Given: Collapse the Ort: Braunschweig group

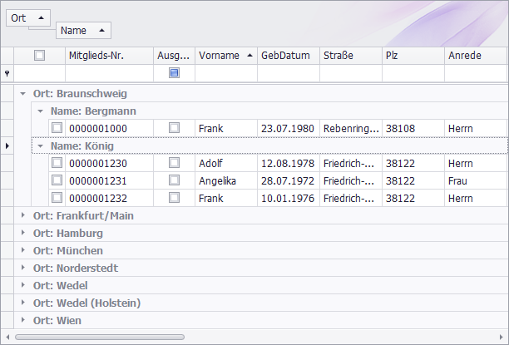Looking at the screenshot, I should pyautogui.click(x=23, y=94).
